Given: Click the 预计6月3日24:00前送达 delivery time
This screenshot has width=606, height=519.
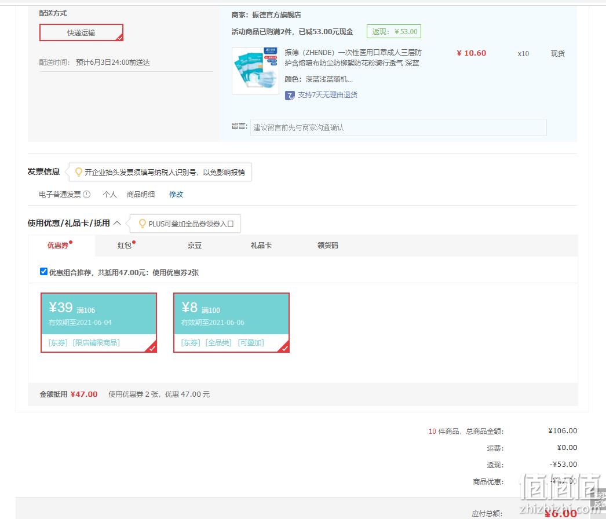Looking at the screenshot, I should [x=113, y=63].
